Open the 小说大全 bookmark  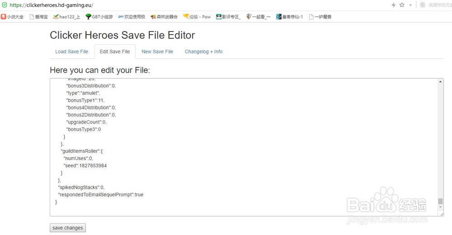(12, 17)
